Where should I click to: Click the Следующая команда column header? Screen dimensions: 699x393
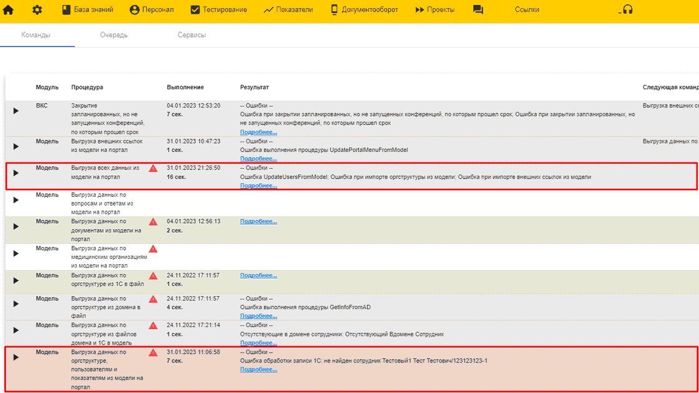click(670, 88)
